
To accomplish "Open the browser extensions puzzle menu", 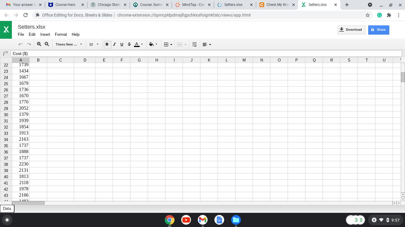I will [x=389, y=15].
